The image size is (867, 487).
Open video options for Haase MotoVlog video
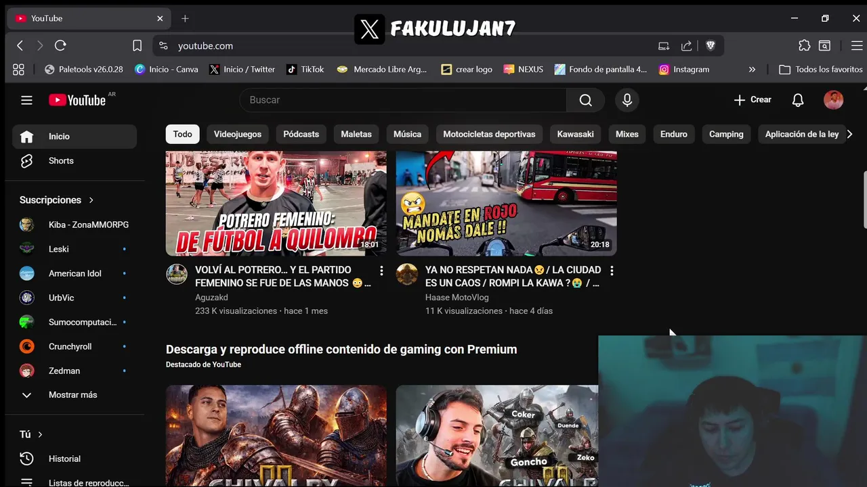click(x=612, y=271)
